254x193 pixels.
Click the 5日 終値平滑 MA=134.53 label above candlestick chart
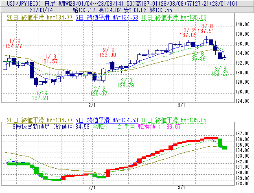click(107, 17)
